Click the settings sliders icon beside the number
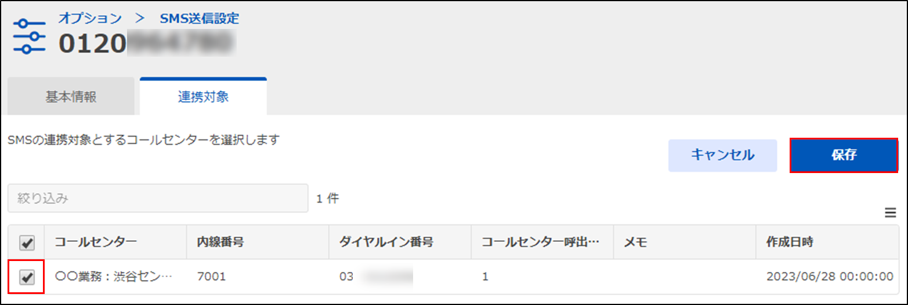The image size is (908, 305). [29, 36]
